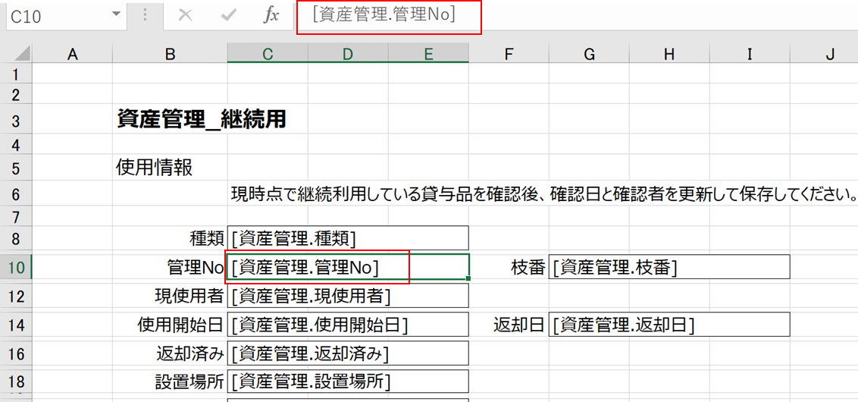The image size is (858, 402).
Task: Select column I header
Action: [750, 54]
